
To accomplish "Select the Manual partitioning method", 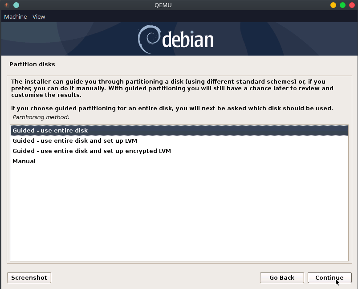I will coord(24,161).
